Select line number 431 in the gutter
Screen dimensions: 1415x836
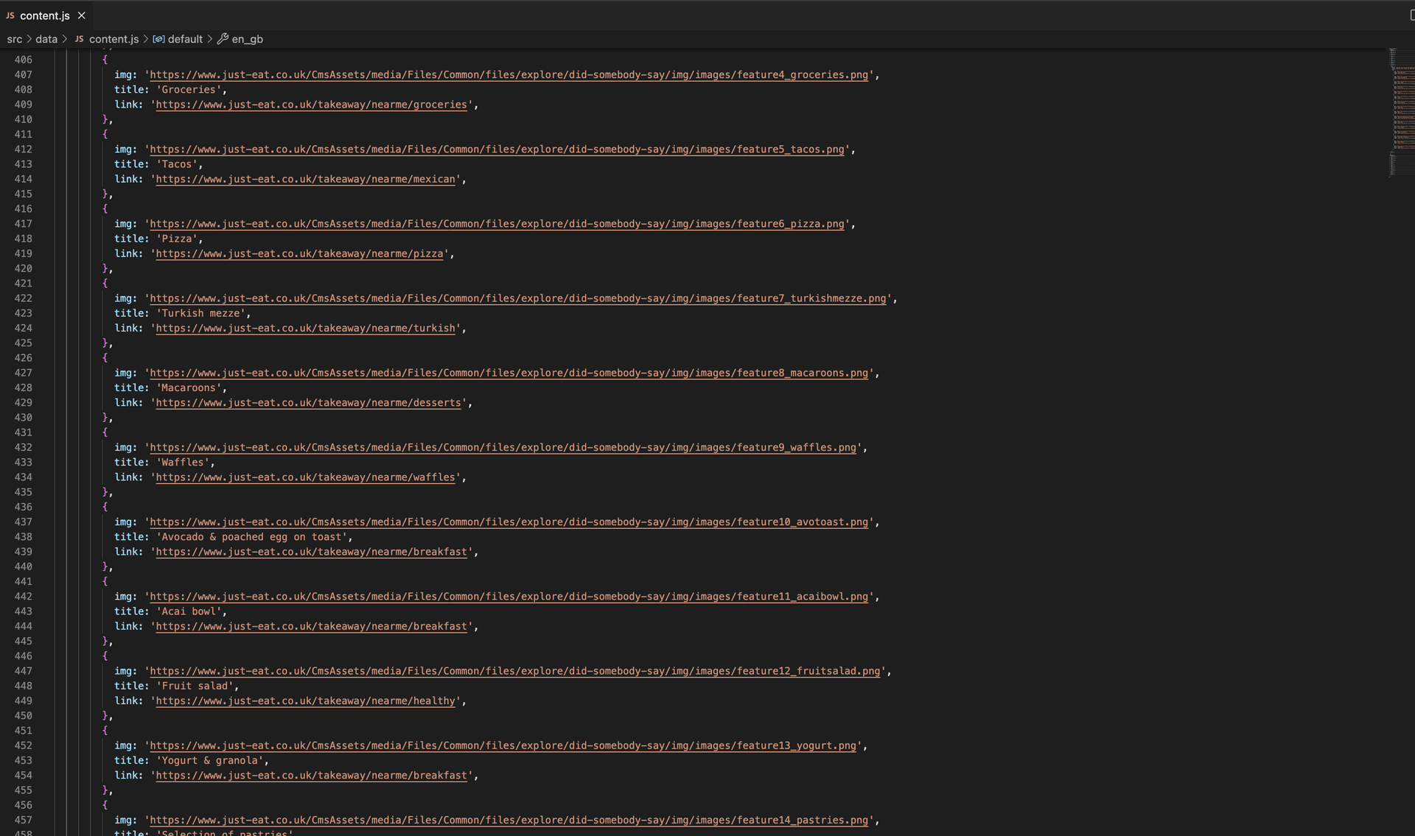23,432
